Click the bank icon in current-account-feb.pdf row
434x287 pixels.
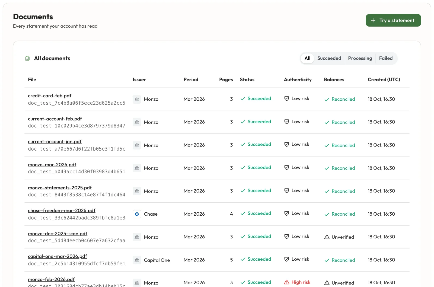pyautogui.click(x=137, y=122)
